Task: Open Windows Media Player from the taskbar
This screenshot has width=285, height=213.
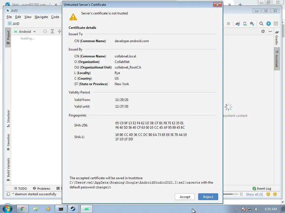Action: point(48,209)
